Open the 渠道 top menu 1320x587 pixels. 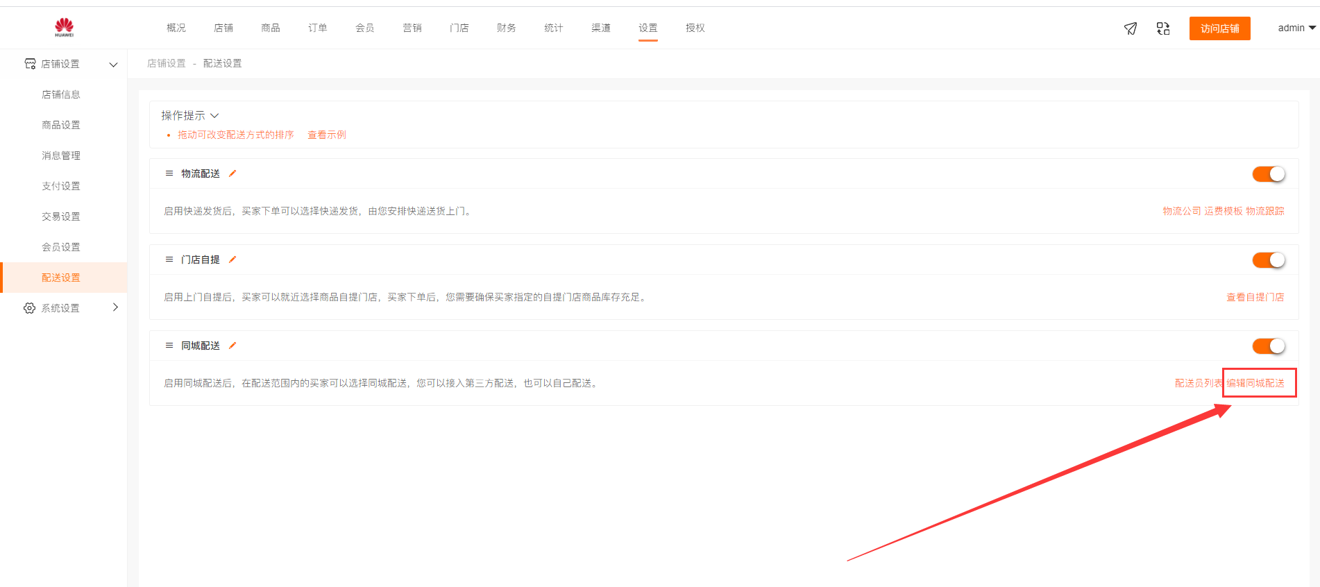[x=601, y=28]
